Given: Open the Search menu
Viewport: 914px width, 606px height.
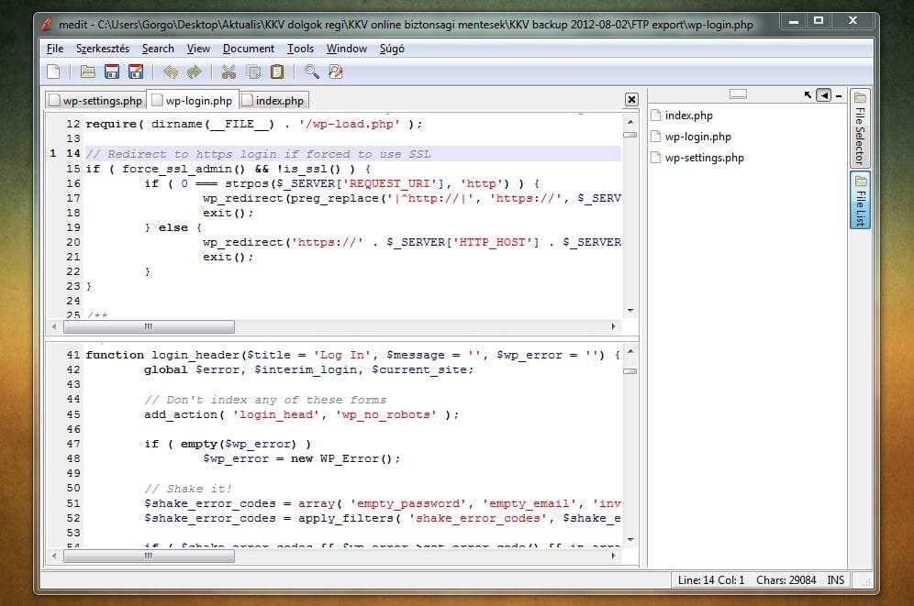Looking at the screenshot, I should click(x=158, y=49).
